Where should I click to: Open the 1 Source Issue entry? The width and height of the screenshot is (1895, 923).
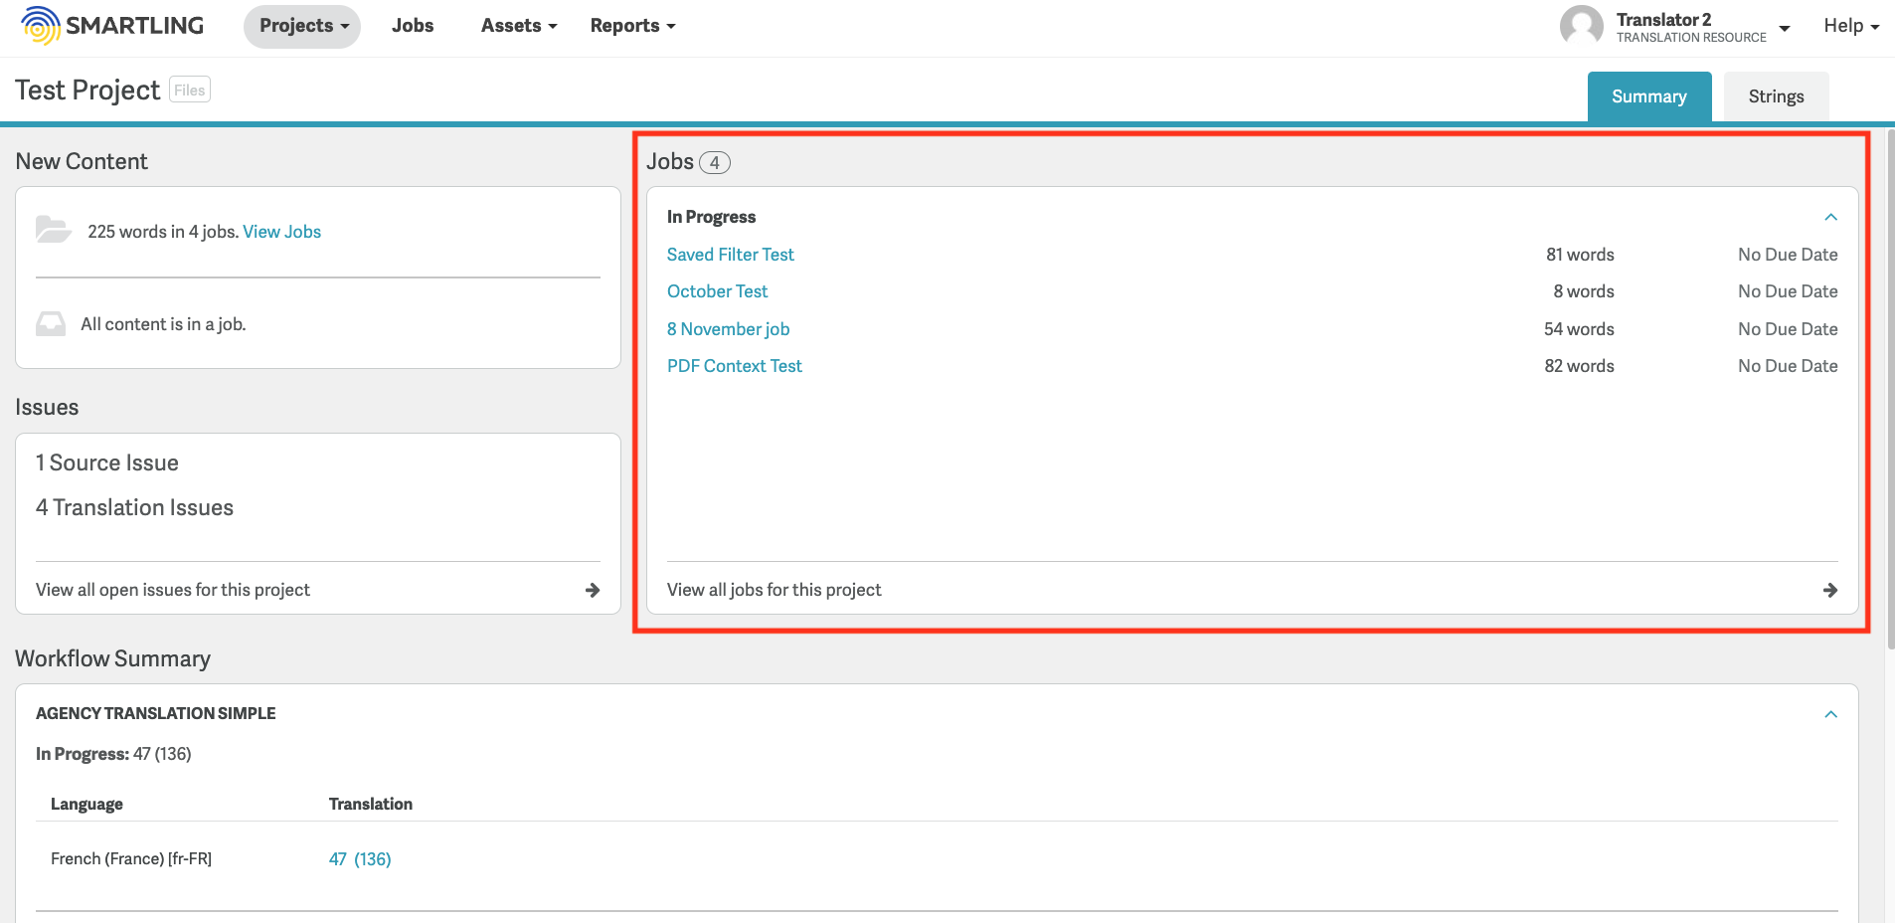(107, 462)
